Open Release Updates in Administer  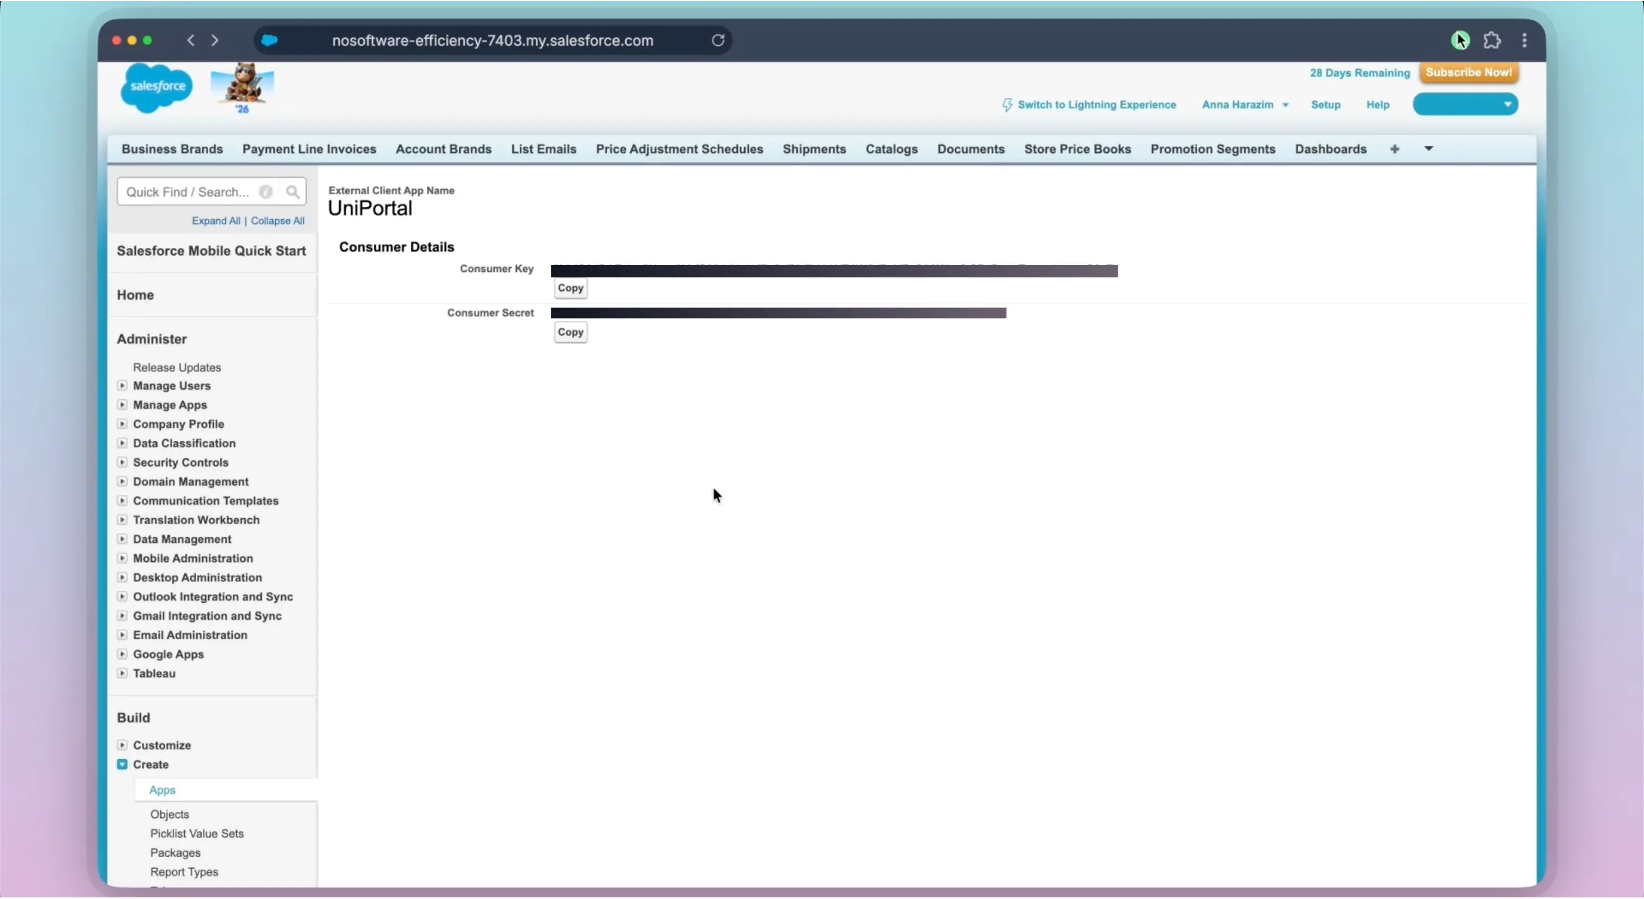point(177,367)
